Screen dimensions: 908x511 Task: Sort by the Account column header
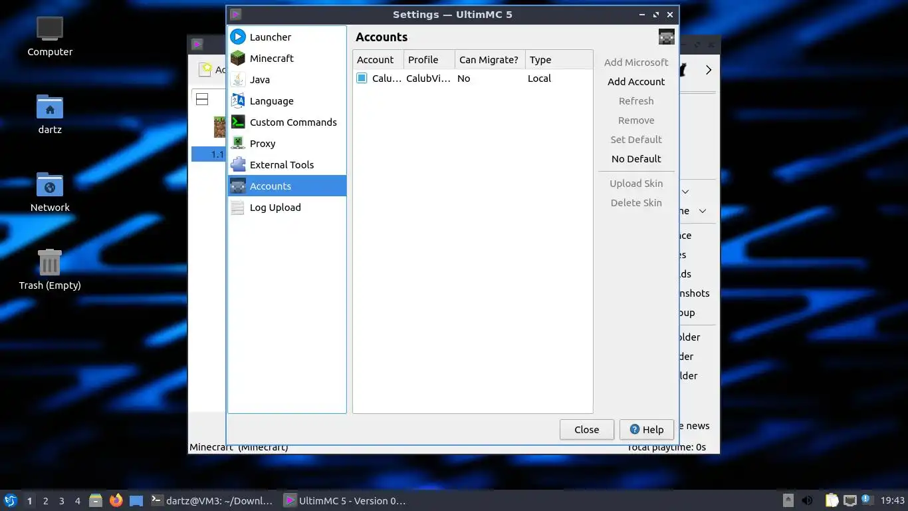tap(378, 60)
